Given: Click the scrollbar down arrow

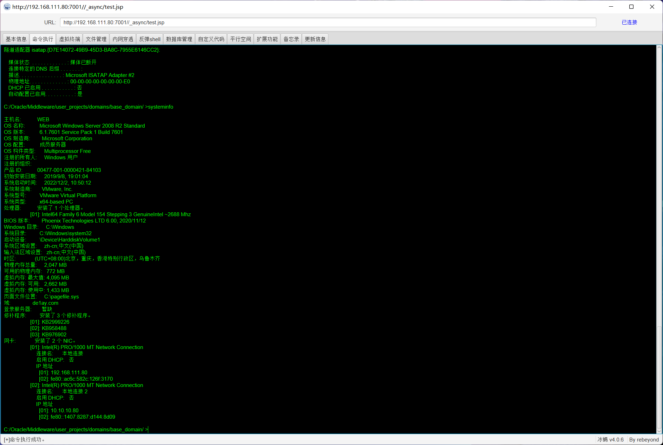Looking at the screenshot, I should 659,431.
